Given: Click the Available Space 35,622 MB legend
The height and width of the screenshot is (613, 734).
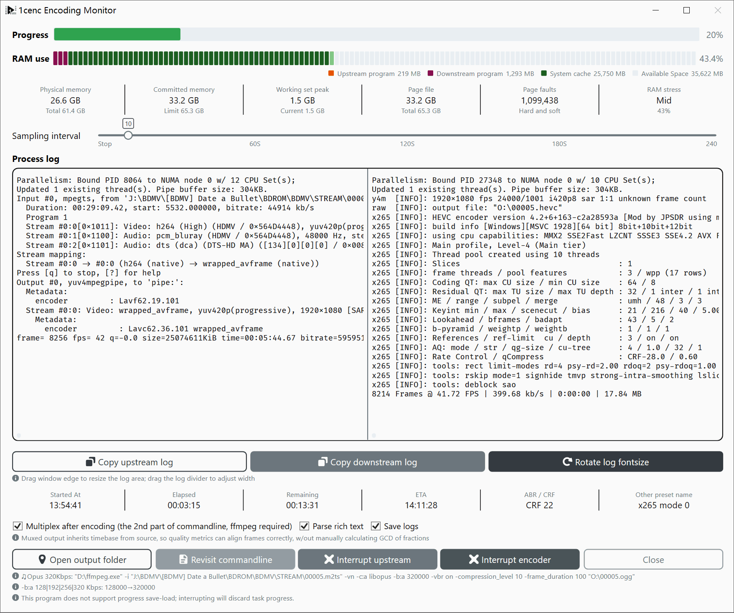Looking at the screenshot, I should [x=678, y=73].
